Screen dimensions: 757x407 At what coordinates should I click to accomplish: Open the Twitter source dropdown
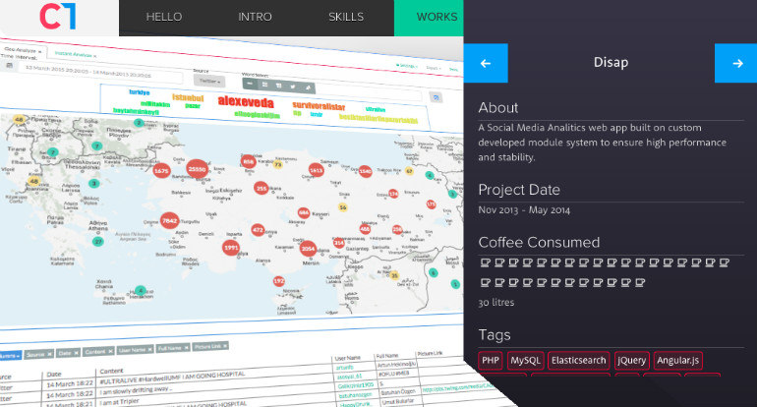pos(209,82)
